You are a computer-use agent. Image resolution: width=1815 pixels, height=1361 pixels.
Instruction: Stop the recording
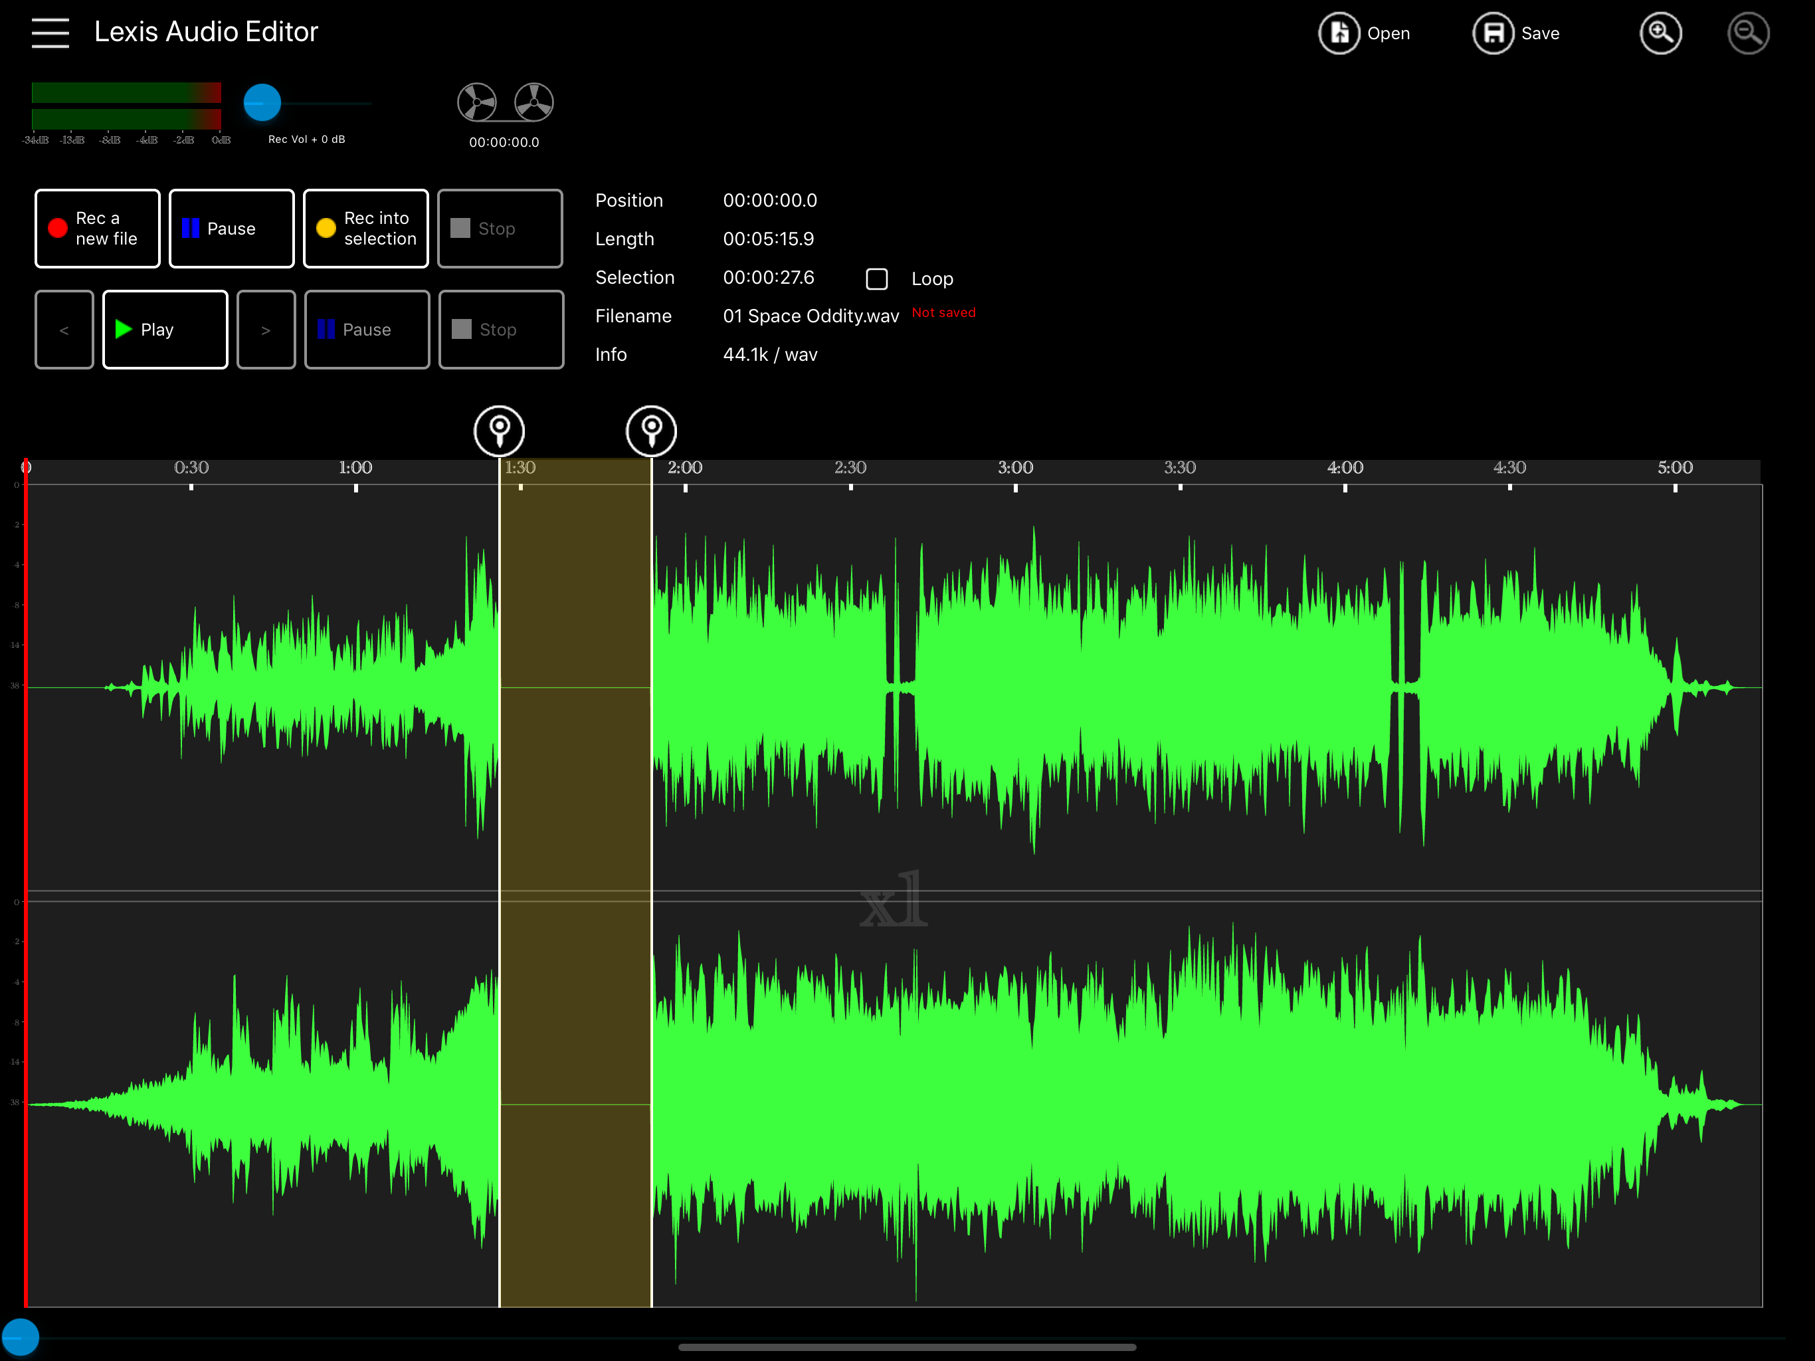(x=500, y=228)
